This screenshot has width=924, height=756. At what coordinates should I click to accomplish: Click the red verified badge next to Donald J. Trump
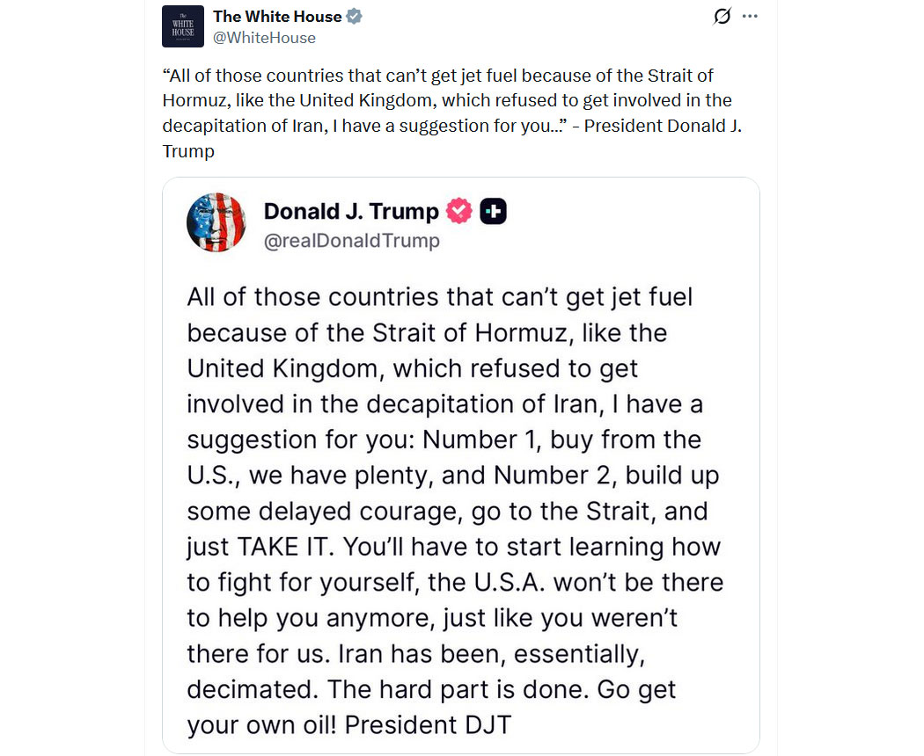click(x=459, y=211)
